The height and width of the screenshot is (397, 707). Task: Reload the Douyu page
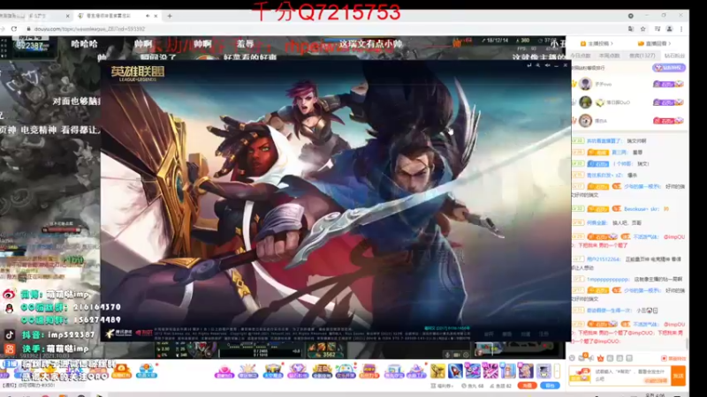(x=14, y=29)
